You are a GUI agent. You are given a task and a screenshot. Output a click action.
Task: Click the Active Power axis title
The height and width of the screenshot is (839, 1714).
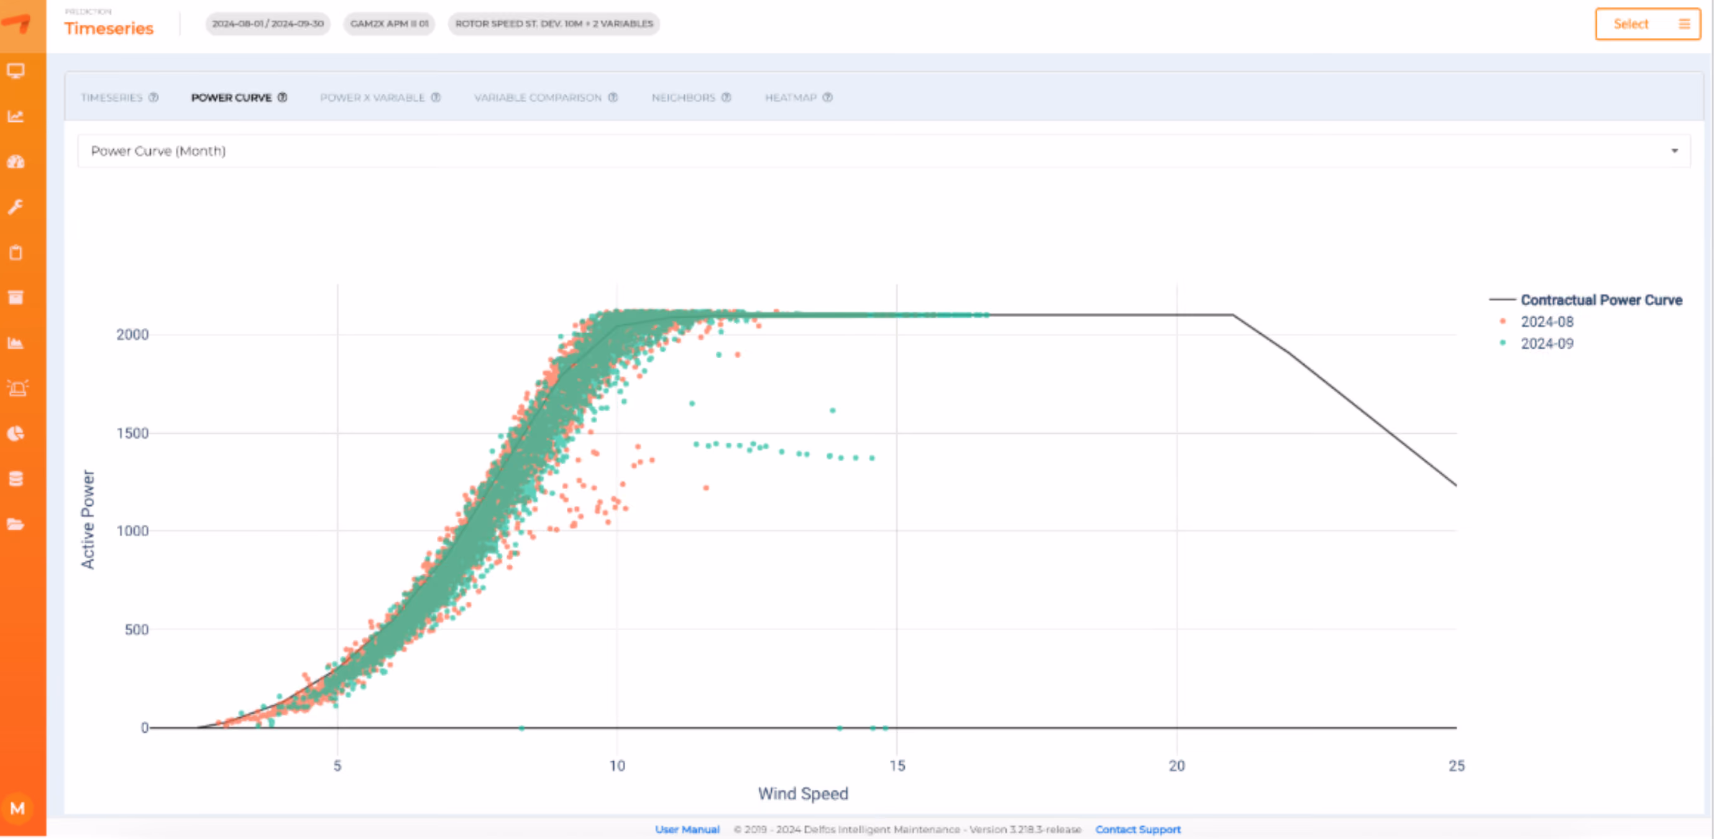pyautogui.click(x=88, y=519)
